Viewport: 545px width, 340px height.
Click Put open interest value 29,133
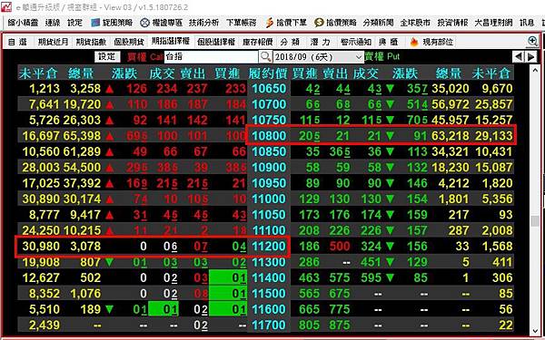pos(493,136)
